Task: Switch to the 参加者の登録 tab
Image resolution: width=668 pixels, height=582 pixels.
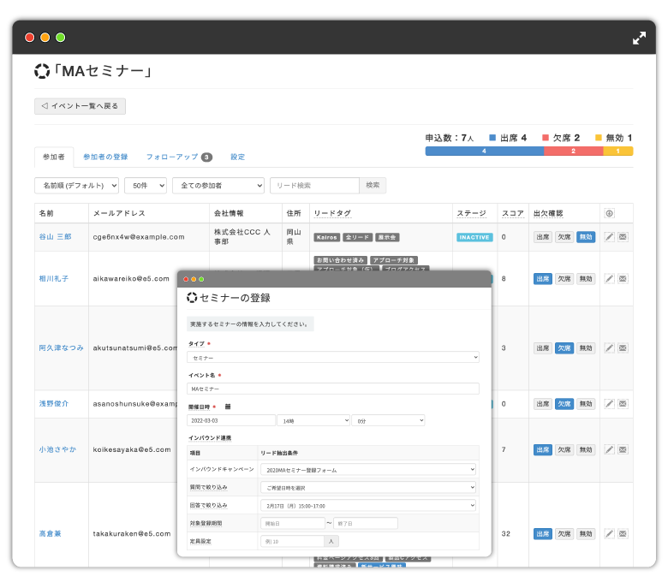Action: pos(105,157)
